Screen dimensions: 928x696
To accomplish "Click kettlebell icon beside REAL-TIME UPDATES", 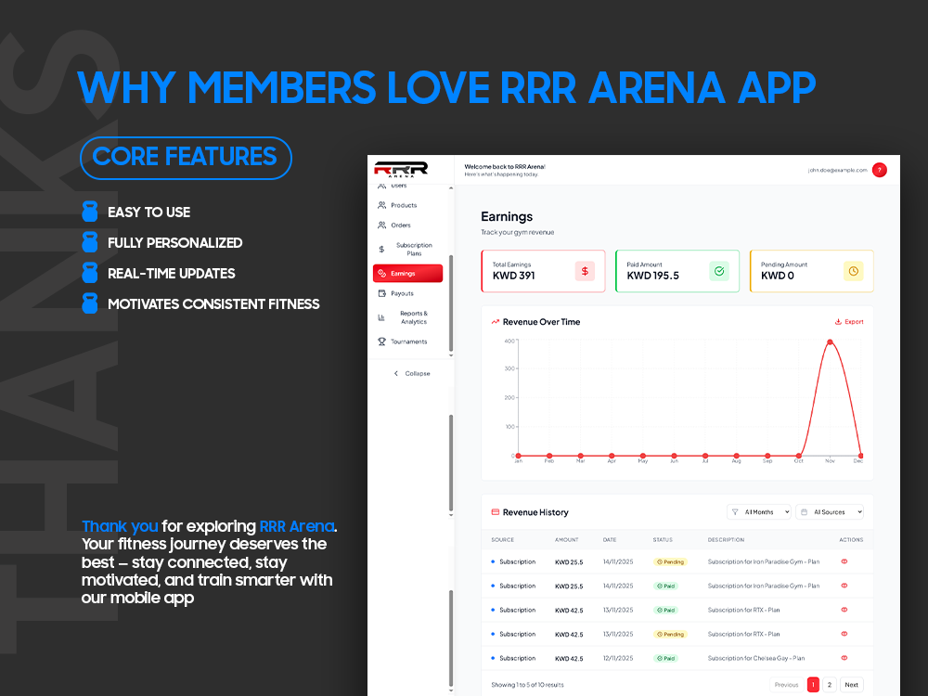I will tap(90, 273).
